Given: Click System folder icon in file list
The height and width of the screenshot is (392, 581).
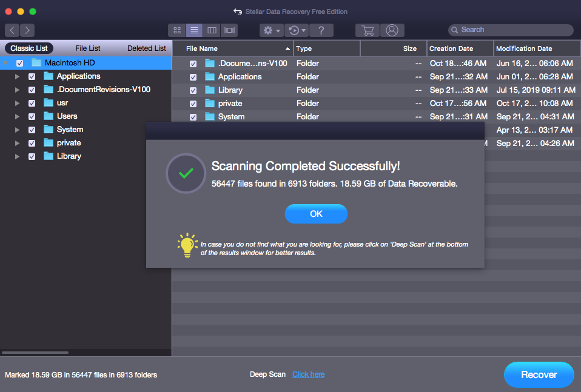Looking at the screenshot, I should 210,116.
